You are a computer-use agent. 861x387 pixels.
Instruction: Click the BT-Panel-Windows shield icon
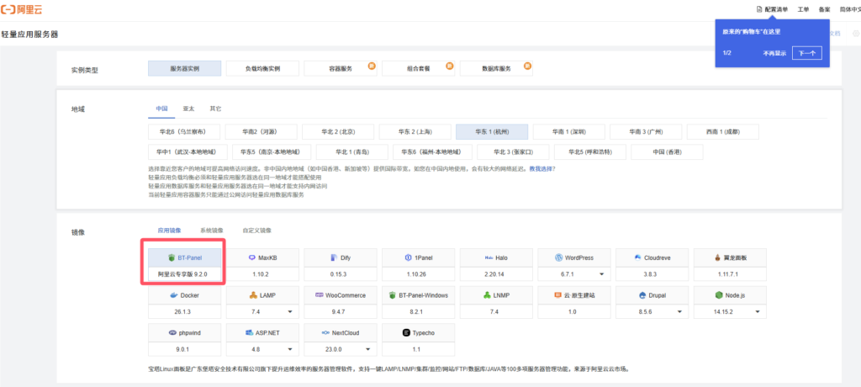[x=393, y=295]
